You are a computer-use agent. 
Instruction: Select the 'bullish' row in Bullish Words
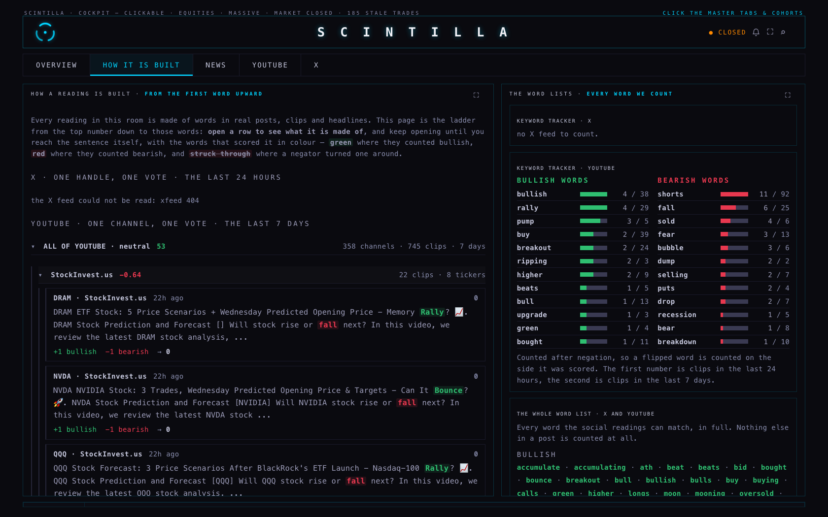pyautogui.click(x=583, y=194)
